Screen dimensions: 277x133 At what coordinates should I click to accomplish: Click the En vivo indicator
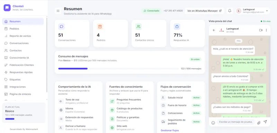(x=266, y=21)
